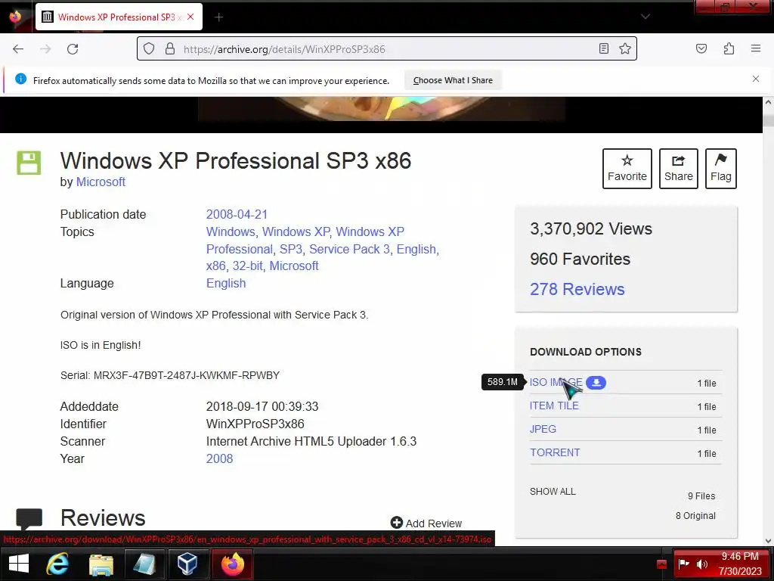Flag this item with Flag button
This screenshot has width=774, height=581.
click(x=720, y=169)
